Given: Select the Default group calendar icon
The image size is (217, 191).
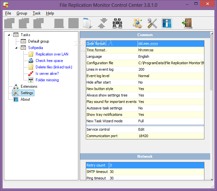Looking at the screenshot, I should click(23, 41).
